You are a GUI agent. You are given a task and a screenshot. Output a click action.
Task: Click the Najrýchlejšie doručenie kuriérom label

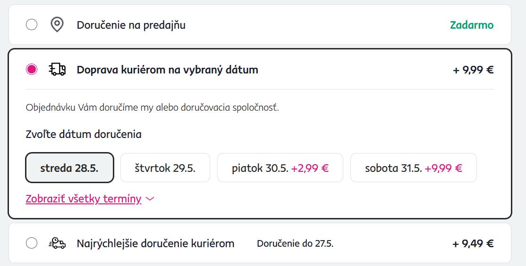(155, 243)
